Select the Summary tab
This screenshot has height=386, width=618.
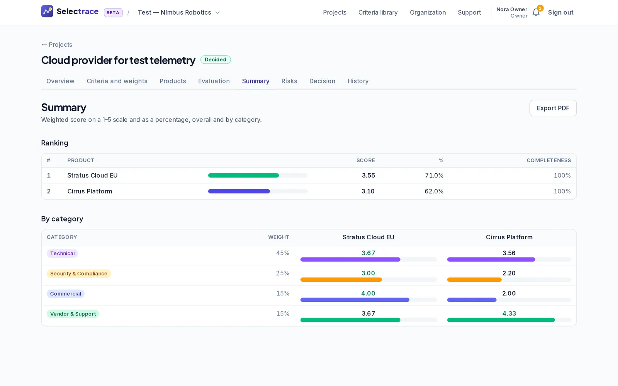256,81
